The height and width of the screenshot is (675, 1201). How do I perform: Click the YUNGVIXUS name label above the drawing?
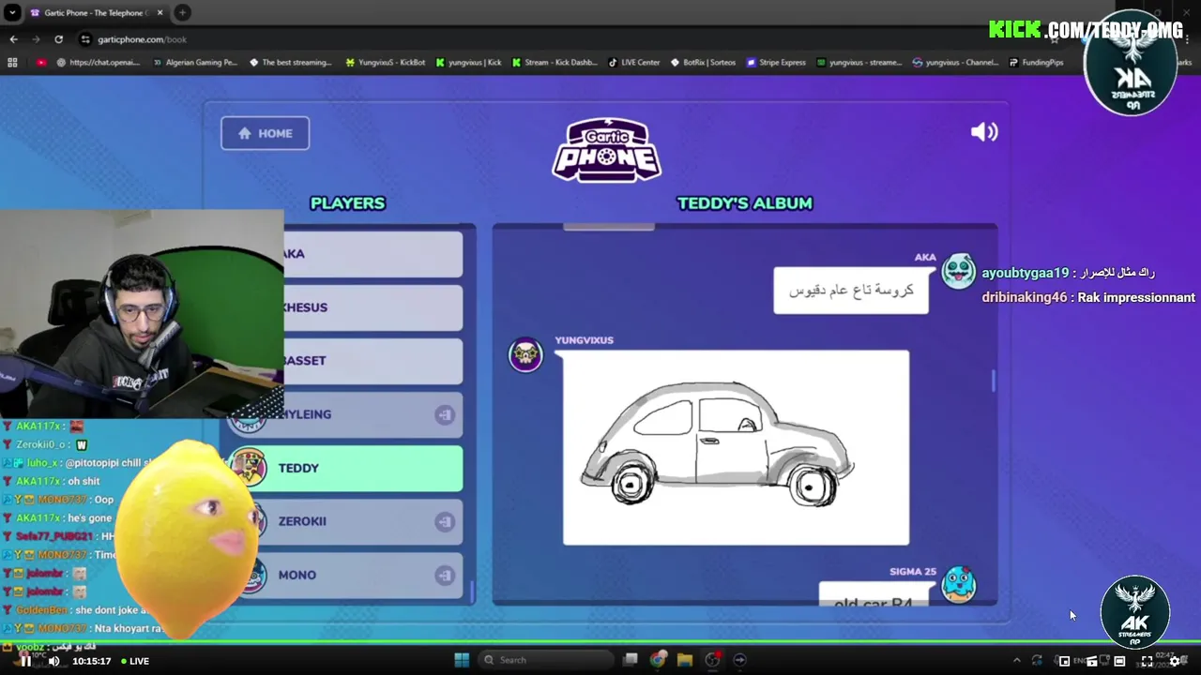(x=584, y=340)
